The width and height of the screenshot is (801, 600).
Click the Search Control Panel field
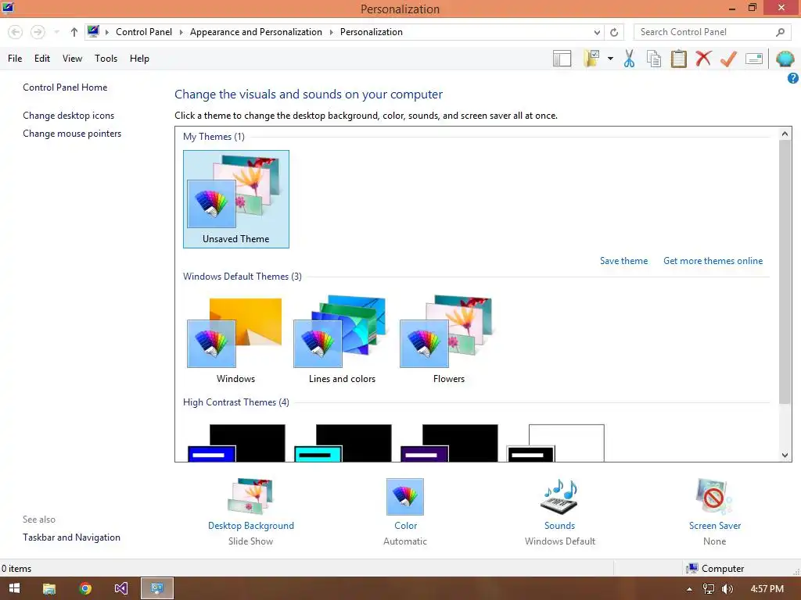coord(713,32)
